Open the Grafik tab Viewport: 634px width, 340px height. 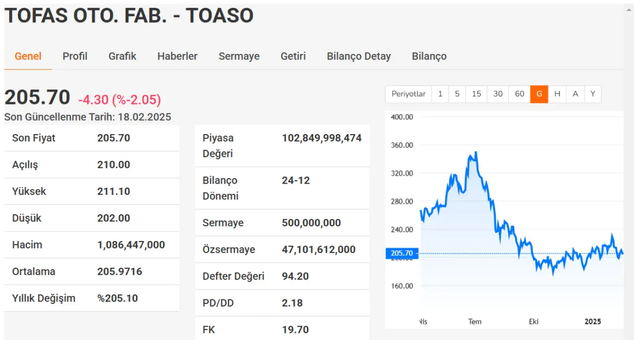pos(122,56)
